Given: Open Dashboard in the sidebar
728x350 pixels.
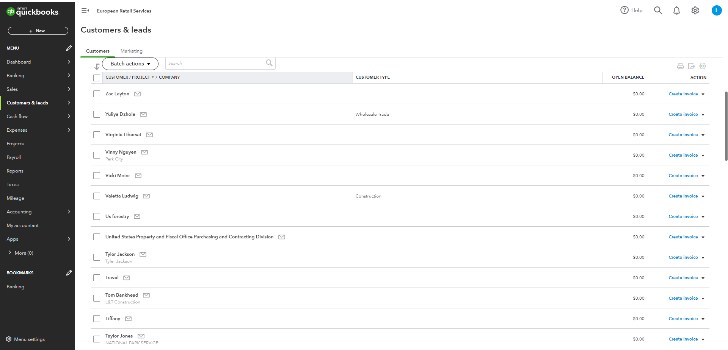Looking at the screenshot, I should pyautogui.click(x=38, y=62).
